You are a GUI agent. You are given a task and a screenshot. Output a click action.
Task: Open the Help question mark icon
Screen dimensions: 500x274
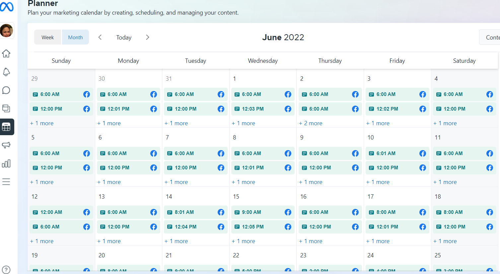click(6, 270)
